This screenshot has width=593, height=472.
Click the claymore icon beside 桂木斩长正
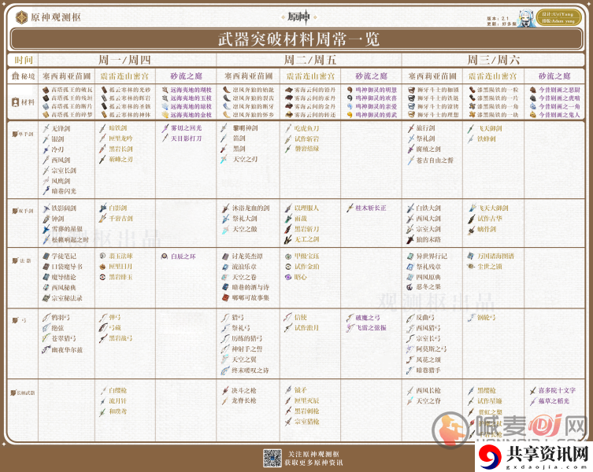(350, 208)
